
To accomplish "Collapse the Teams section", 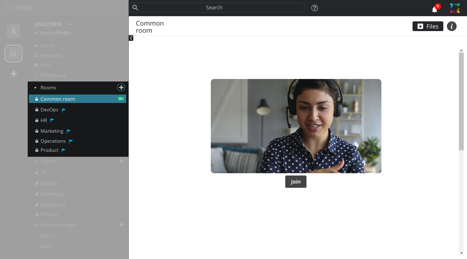I will click(35, 161).
